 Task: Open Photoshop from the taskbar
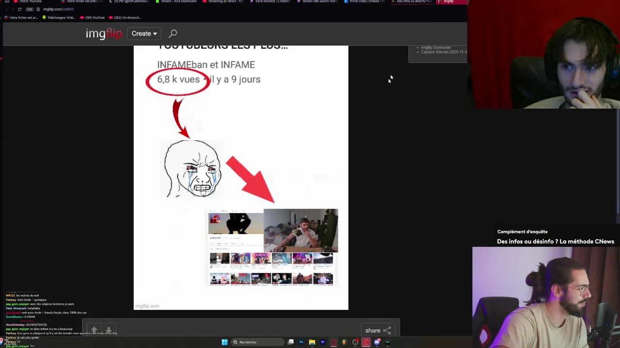[301, 342]
